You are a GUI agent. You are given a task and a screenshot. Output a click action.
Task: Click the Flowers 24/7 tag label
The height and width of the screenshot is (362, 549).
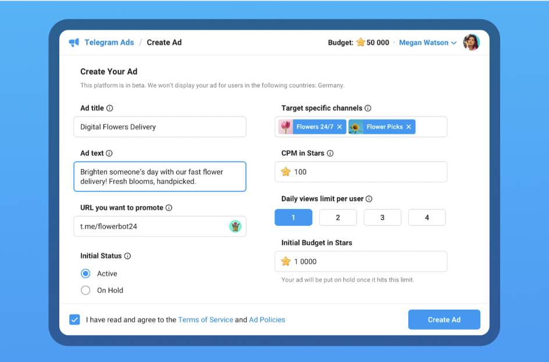[315, 127]
